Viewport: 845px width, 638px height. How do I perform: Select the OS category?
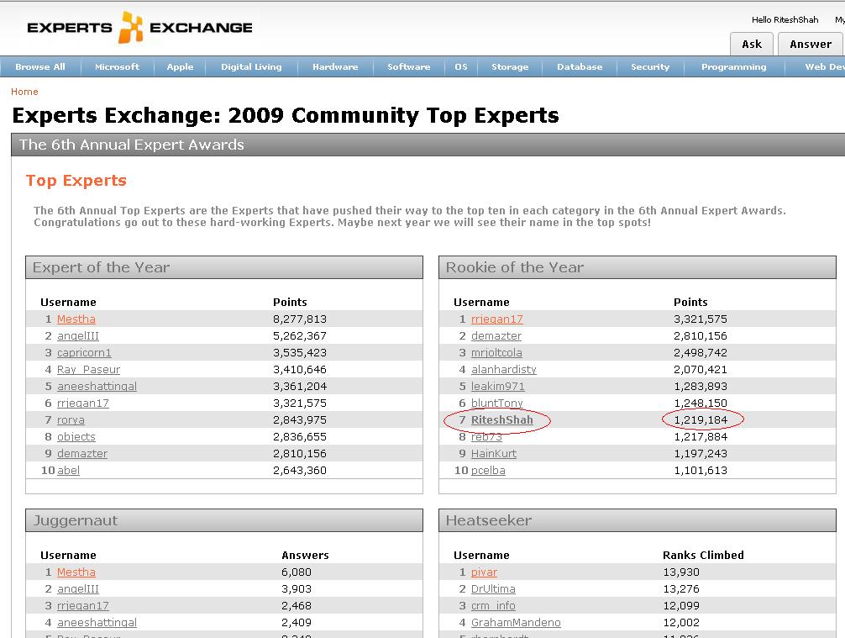pyautogui.click(x=461, y=67)
